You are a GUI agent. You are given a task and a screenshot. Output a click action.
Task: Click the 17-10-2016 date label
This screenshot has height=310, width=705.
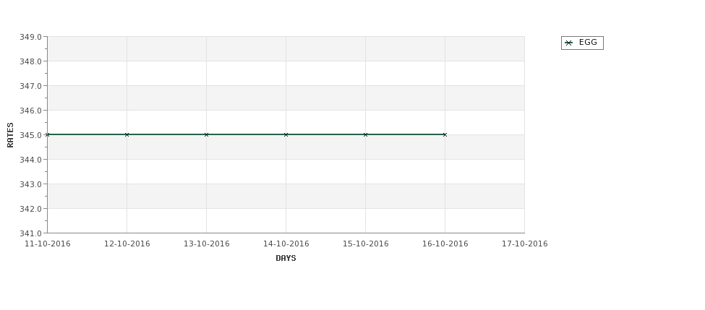point(524,244)
